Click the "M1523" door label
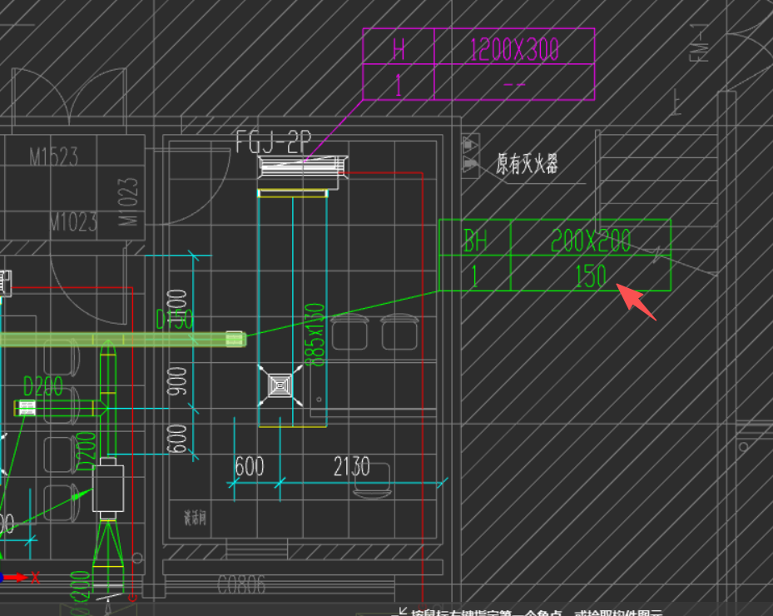 (54, 157)
